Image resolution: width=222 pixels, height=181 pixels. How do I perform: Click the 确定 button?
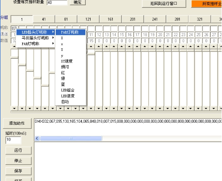pos(77,2)
